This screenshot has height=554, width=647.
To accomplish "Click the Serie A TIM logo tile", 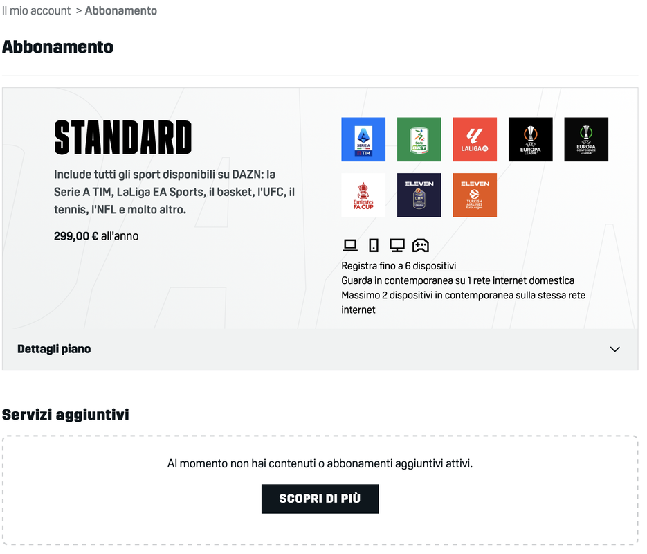I will pos(363,139).
